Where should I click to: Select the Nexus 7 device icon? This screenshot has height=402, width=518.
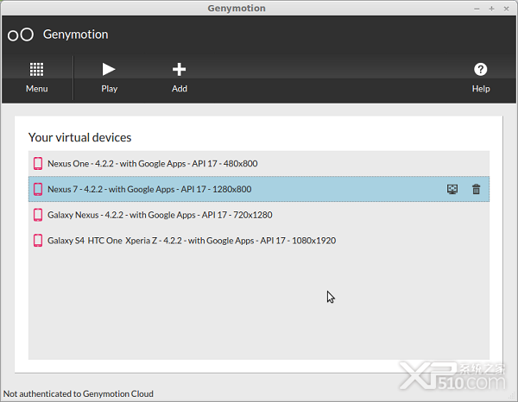[38, 189]
